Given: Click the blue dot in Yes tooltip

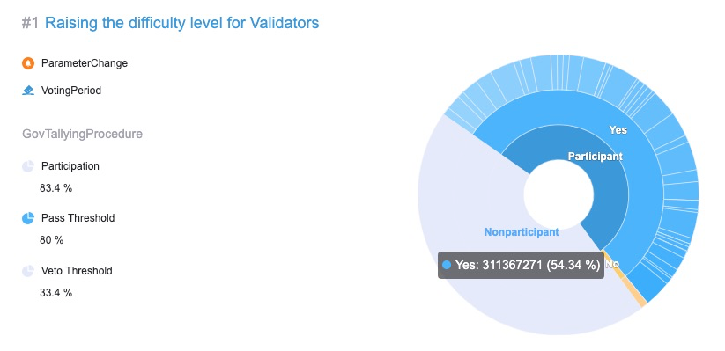Looking at the screenshot, I should (447, 265).
